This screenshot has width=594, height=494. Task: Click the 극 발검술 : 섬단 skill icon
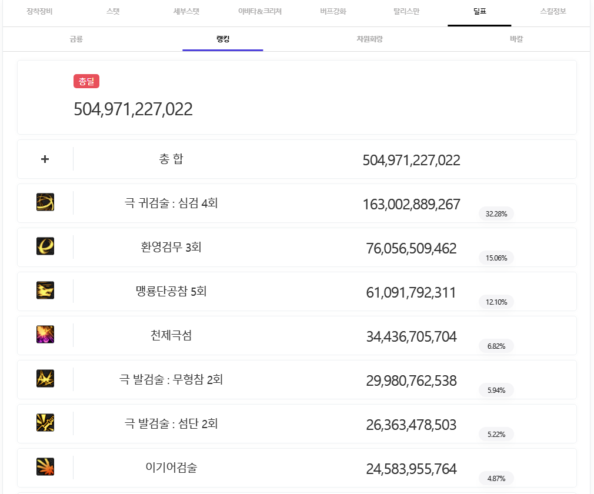click(45, 423)
